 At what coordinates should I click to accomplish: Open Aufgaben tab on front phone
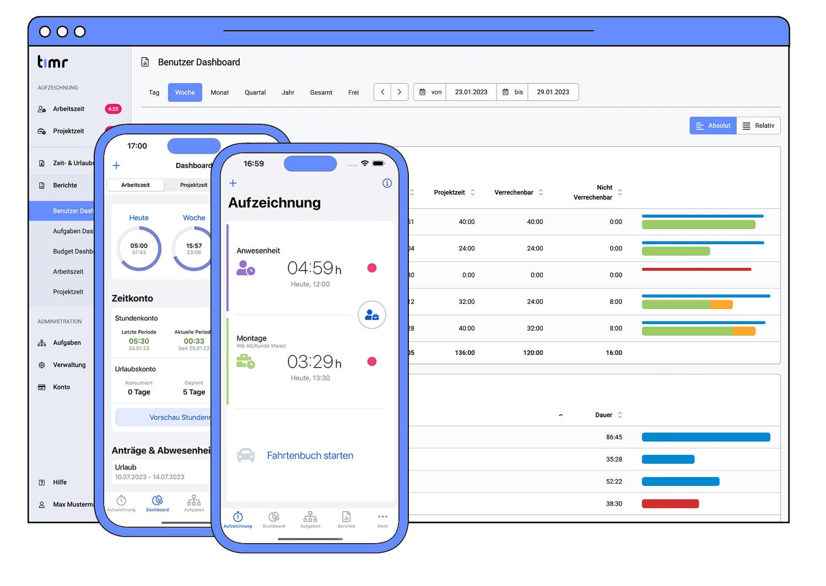pyautogui.click(x=310, y=520)
